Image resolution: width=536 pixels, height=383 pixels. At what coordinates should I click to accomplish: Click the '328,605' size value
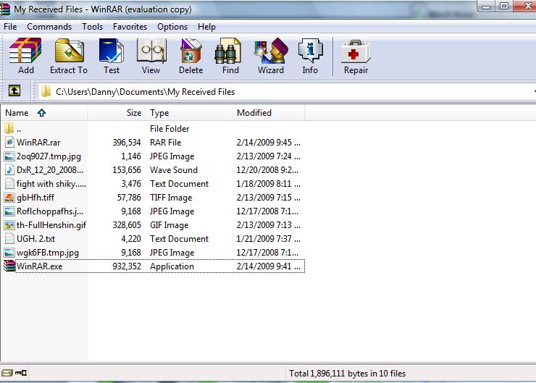pyautogui.click(x=127, y=225)
